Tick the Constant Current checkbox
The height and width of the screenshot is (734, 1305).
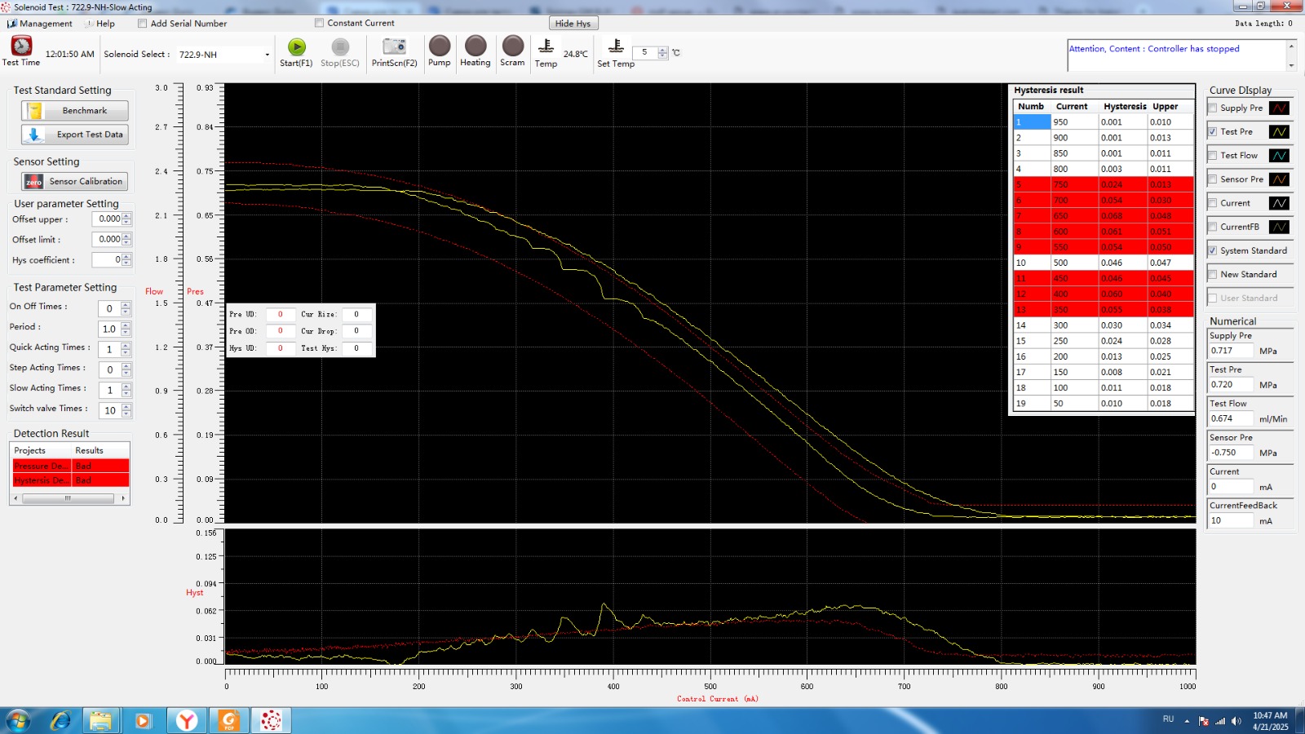(319, 23)
